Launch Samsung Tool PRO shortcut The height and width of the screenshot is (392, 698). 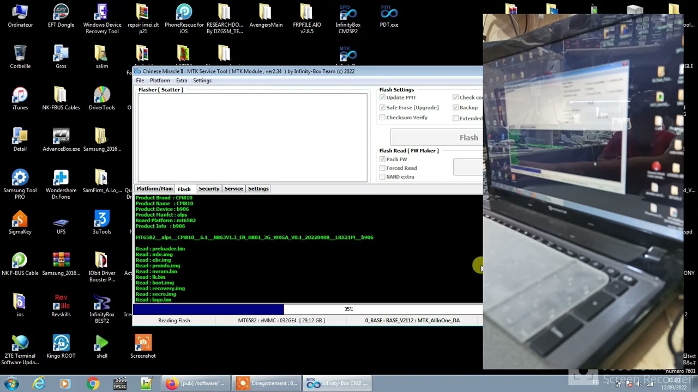[20, 185]
